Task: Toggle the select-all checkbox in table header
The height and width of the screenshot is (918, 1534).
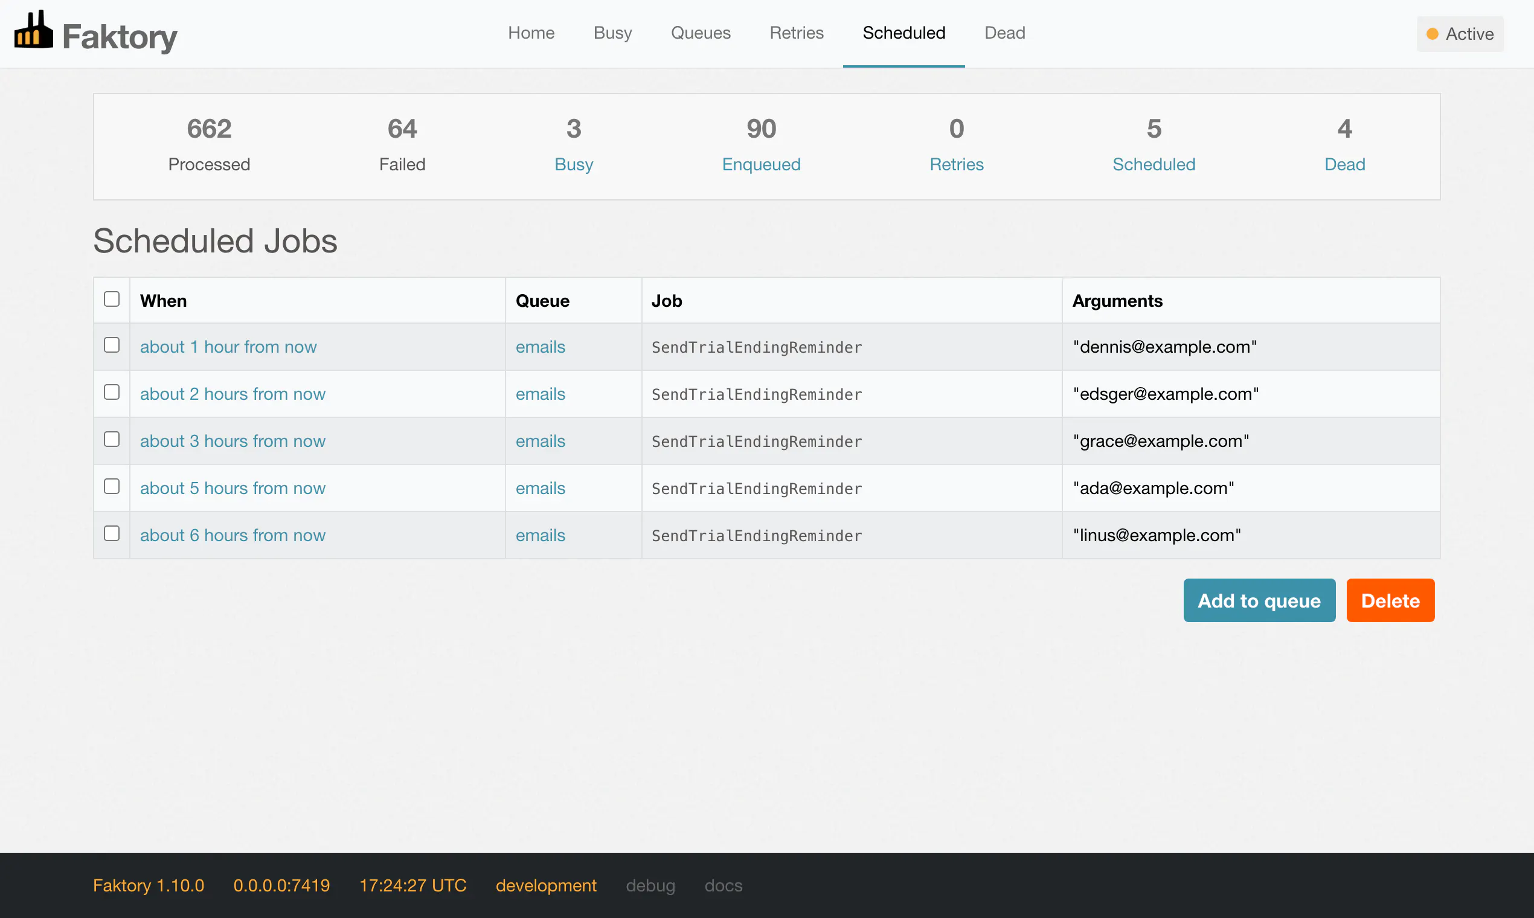Action: [112, 300]
